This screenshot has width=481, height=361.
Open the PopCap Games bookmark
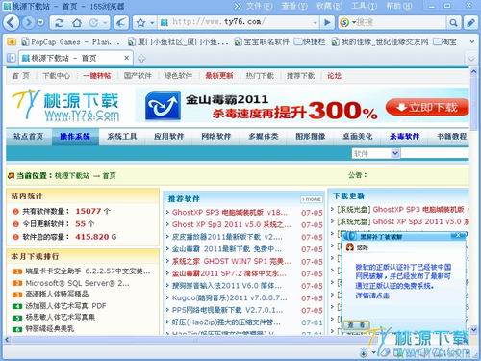point(70,42)
